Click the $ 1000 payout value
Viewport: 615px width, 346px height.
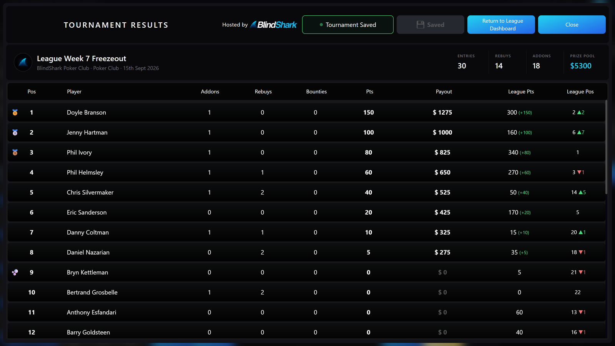click(x=442, y=132)
